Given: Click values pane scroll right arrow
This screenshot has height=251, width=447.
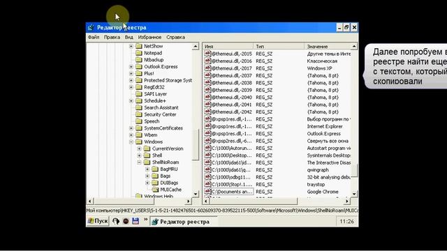Looking at the screenshot, I should click(347, 201).
